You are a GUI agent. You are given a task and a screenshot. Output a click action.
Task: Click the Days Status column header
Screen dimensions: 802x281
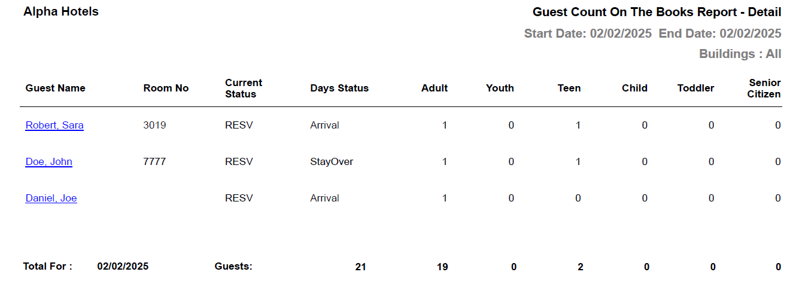point(339,88)
